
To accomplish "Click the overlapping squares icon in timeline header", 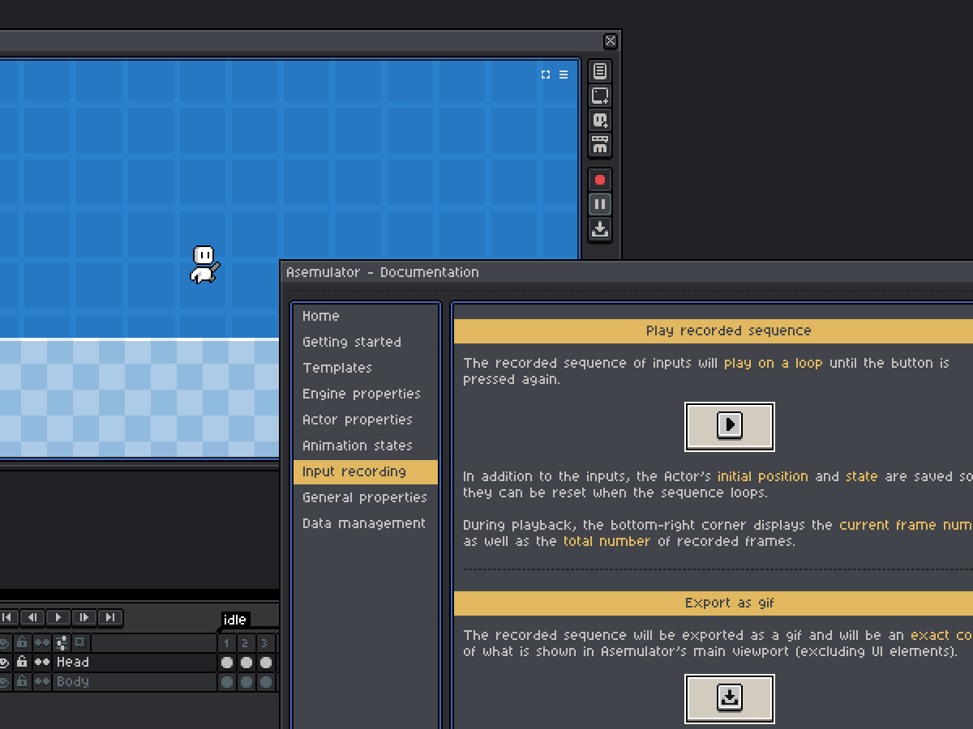I will point(81,643).
